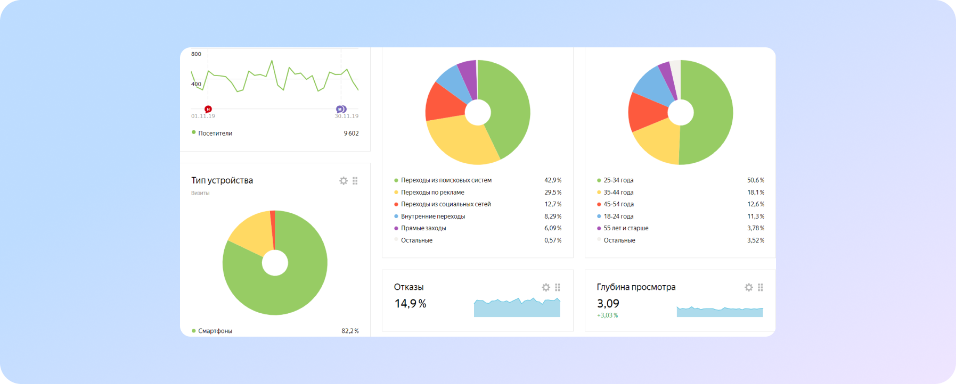Viewport: 956px width, 384px height.
Task: Click percentage 50,6 %
Action: [756, 180]
